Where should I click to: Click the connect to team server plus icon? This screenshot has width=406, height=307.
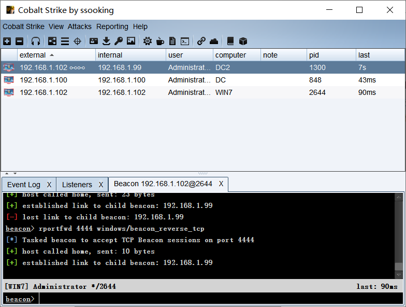(x=7, y=41)
